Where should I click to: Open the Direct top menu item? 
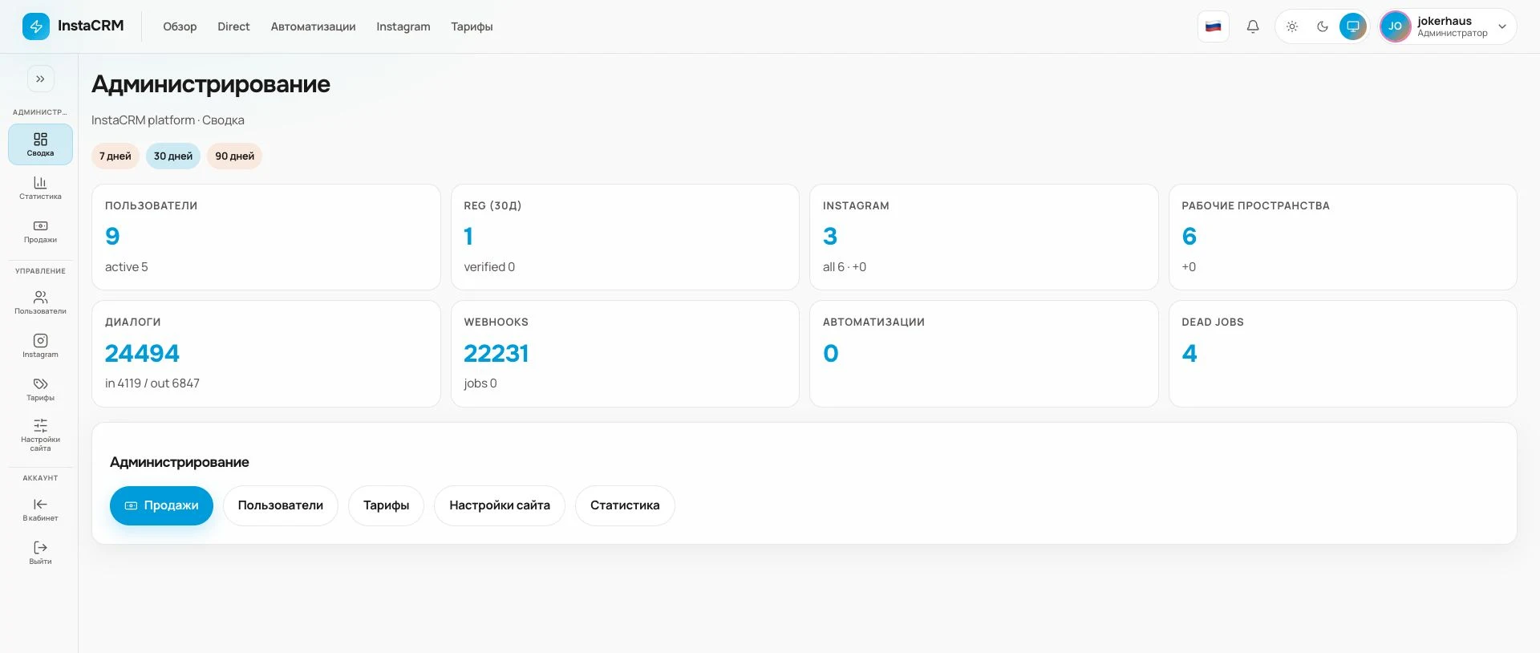233,26
